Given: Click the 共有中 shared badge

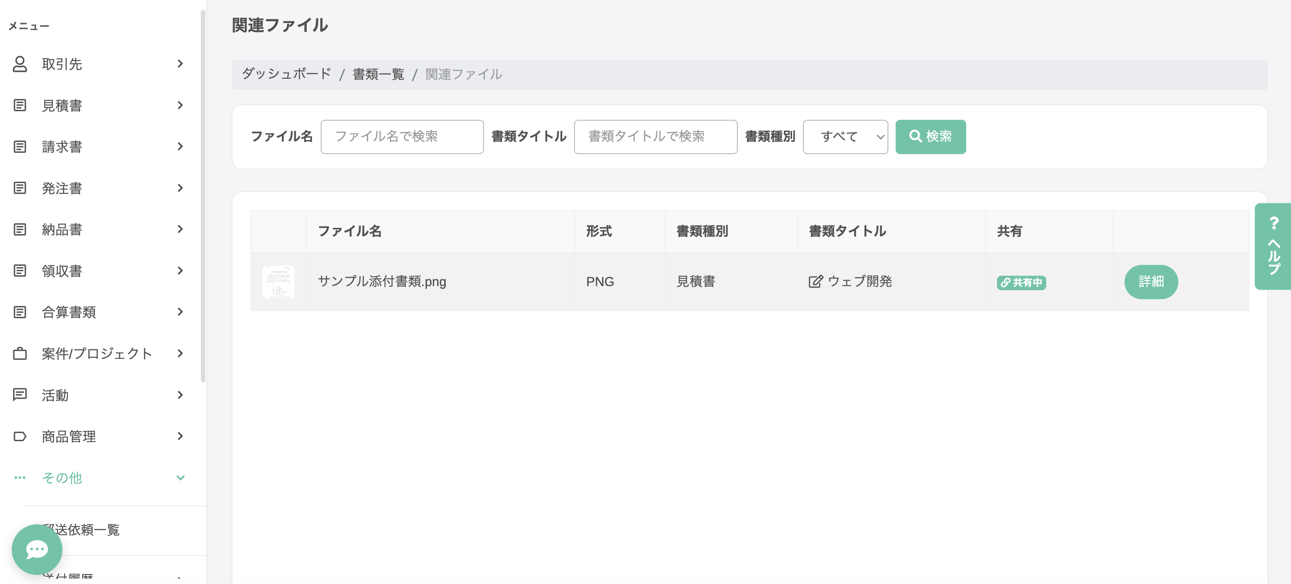Looking at the screenshot, I should click(1021, 283).
